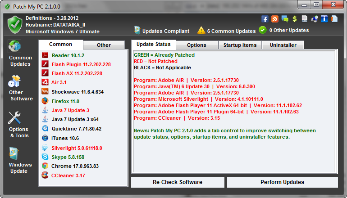Open the Facebook icon in the header
The image size is (347, 198).
[x=265, y=19]
